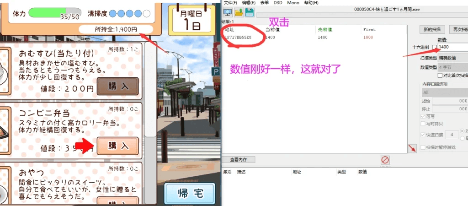The width and height of the screenshot is (468, 206).
Task: Click the red prohibition clear-list icon
Action: point(385,160)
